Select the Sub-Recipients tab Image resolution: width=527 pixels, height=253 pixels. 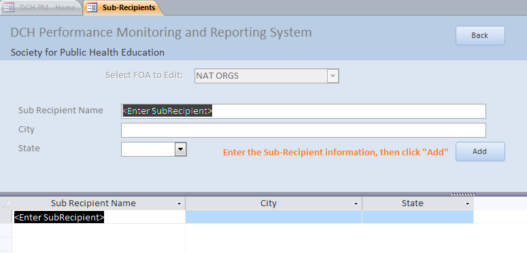coord(123,7)
